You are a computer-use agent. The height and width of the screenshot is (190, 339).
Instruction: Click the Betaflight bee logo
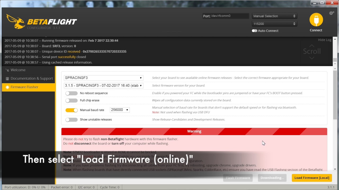pyautogui.click(x=15, y=22)
